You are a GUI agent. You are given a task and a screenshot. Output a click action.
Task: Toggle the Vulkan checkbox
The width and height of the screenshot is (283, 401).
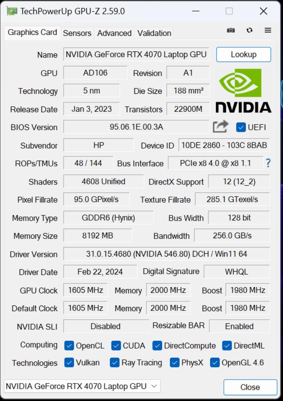tap(69, 363)
